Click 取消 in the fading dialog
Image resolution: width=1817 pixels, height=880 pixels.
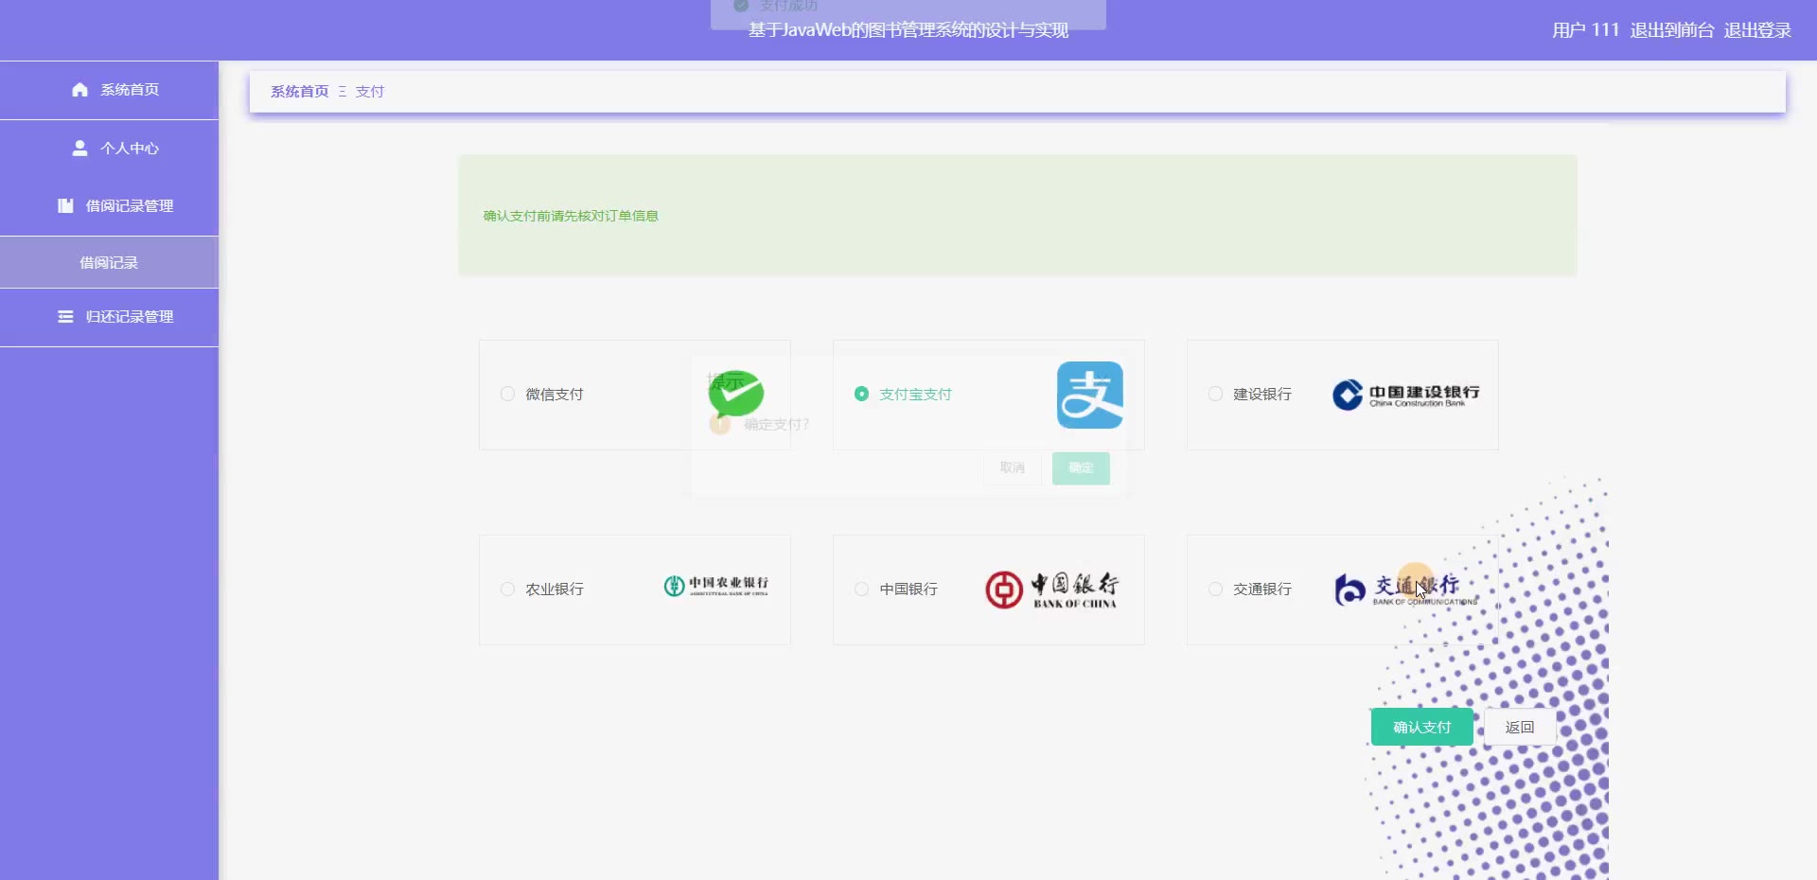pyautogui.click(x=1012, y=468)
